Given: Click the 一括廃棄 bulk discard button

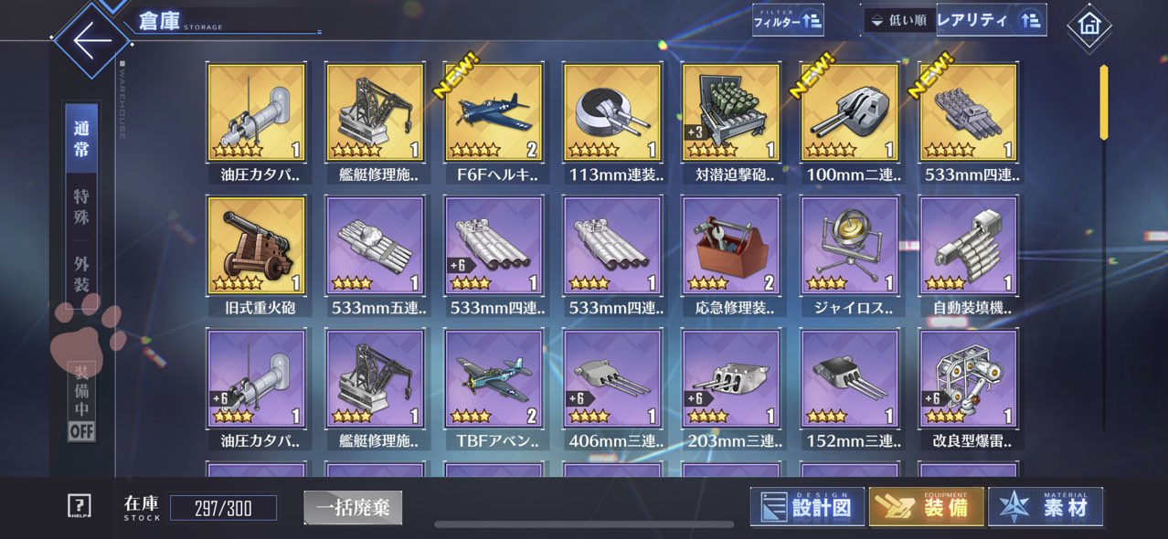Looking at the screenshot, I should click(x=353, y=508).
